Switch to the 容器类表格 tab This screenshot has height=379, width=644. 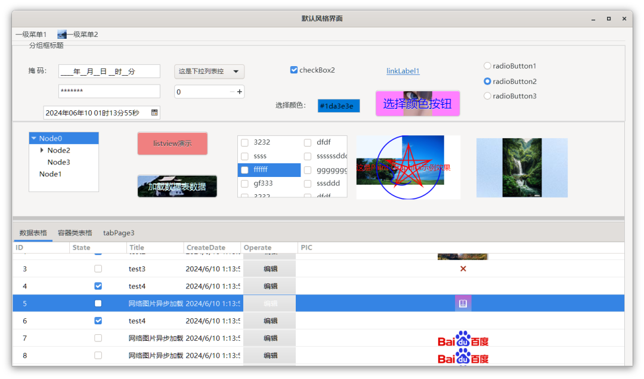click(x=75, y=233)
